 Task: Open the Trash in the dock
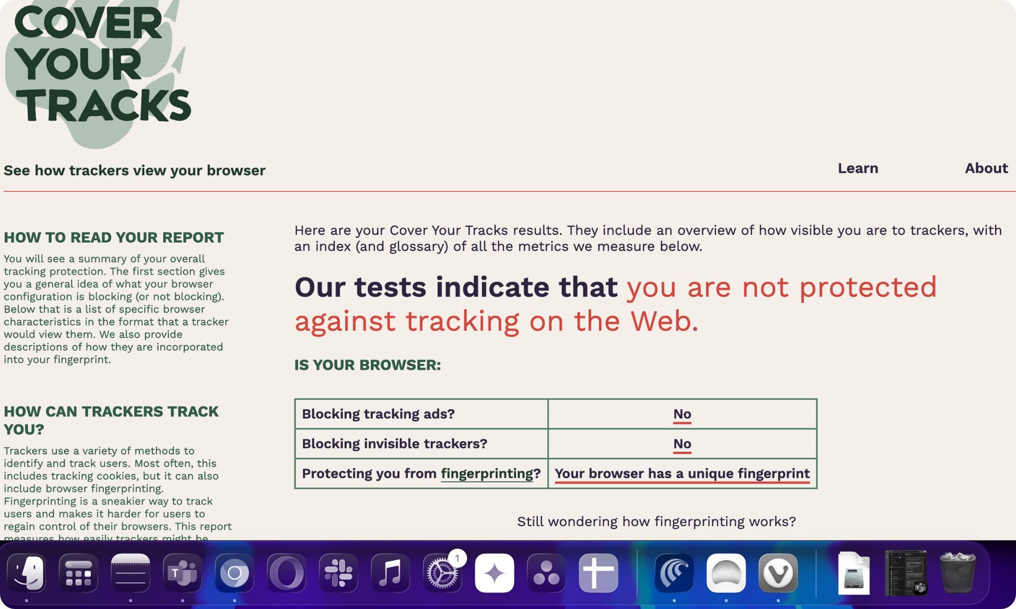tap(958, 573)
